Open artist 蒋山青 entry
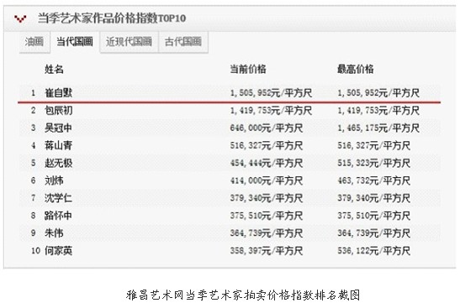Viewport: 460px width, 303px height. click(x=58, y=145)
